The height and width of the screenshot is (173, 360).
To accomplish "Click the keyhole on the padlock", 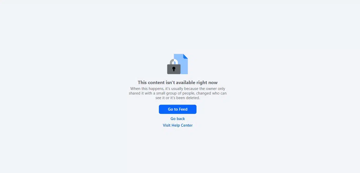I will click(174, 69).
